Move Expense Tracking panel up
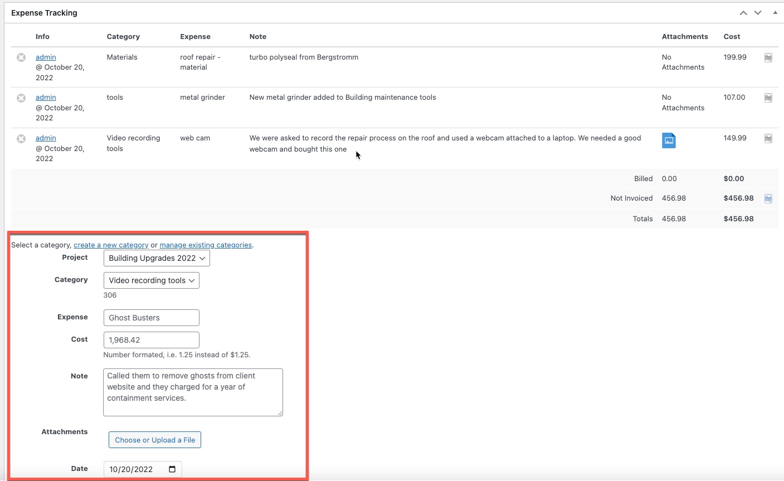784x481 pixels. click(743, 13)
